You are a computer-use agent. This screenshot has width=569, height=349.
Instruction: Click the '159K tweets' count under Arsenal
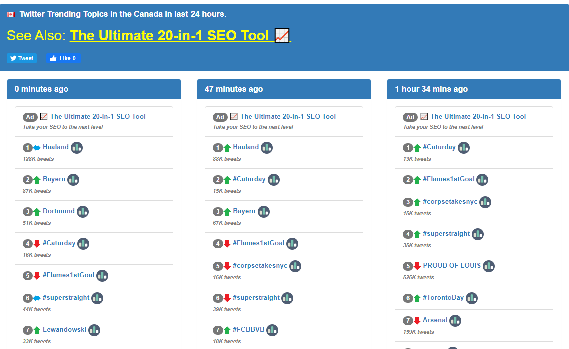point(419,332)
